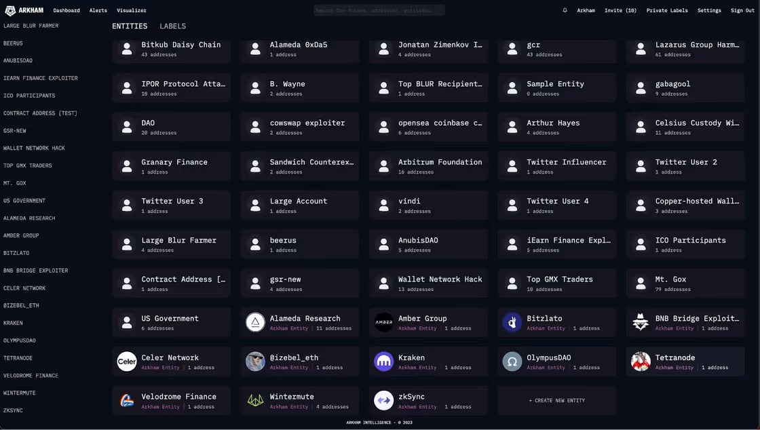Click the Amber Group logo icon
The image size is (760, 430).
point(384,323)
